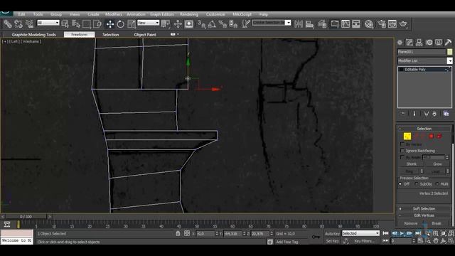Select the Unlink Selection tool
455x256 pixels.
click(18, 24)
